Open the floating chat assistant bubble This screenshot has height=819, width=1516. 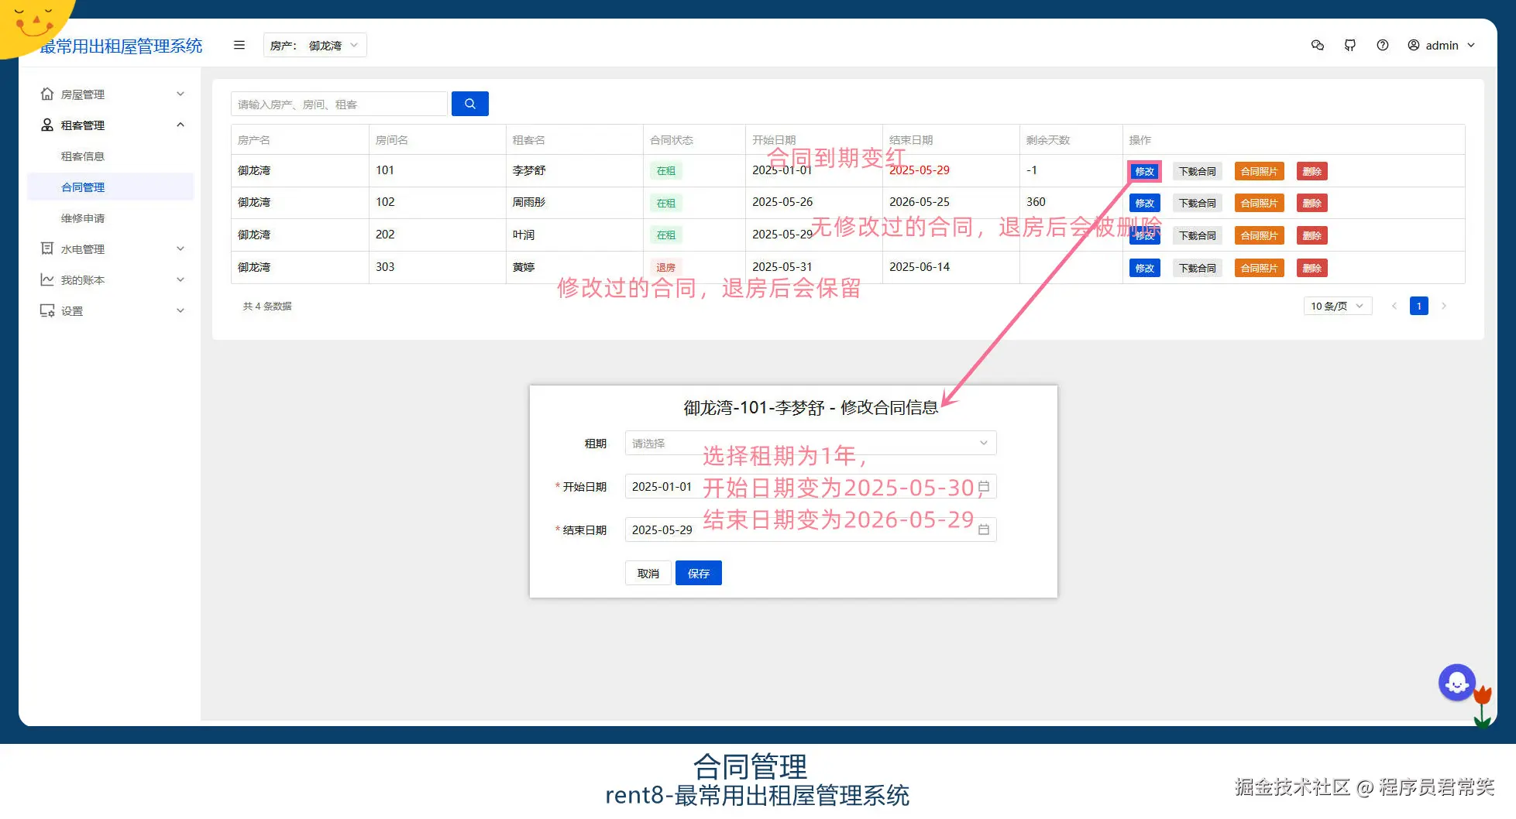(1457, 682)
